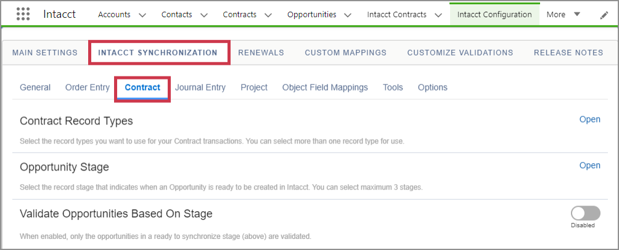
Task: Switch to Order Entry sub-tab
Action: pyautogui.click(x=87, y=87)
